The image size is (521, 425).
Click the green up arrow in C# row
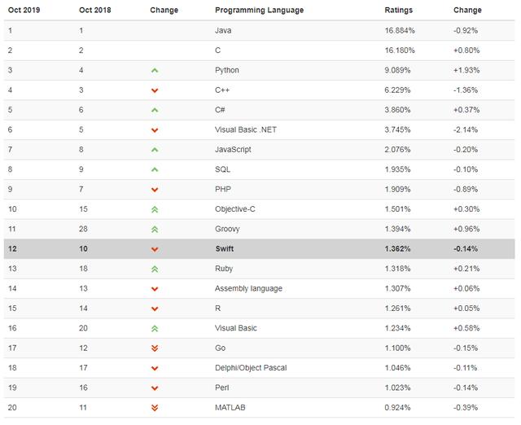(155, 110)
